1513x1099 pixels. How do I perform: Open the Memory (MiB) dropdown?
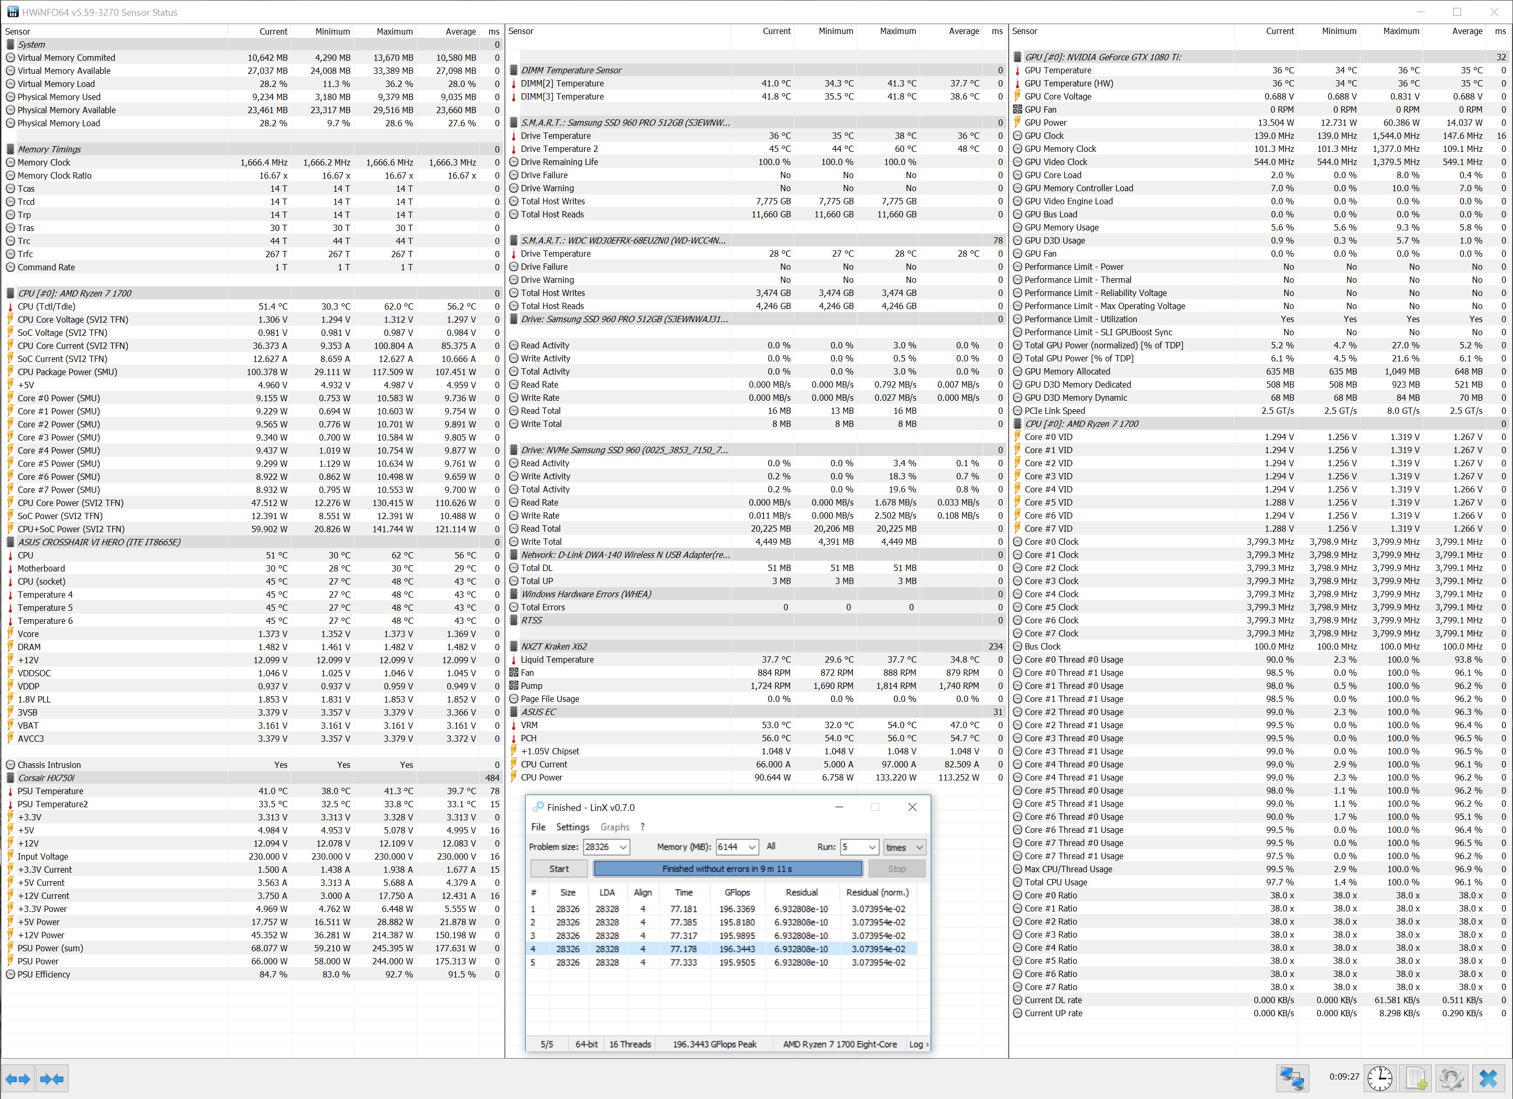tap(752, 847)
